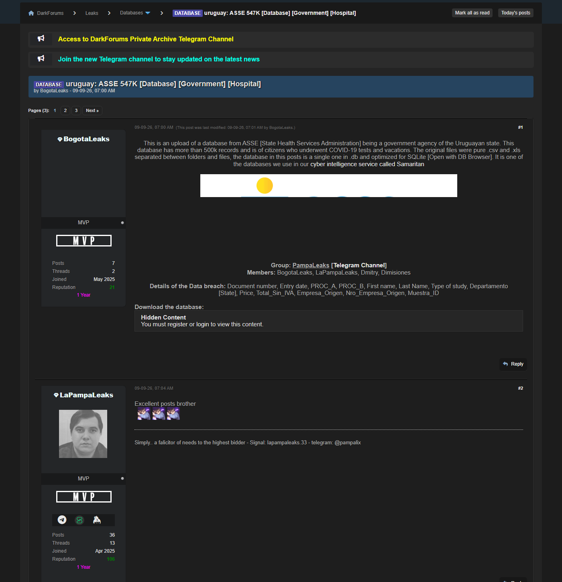This screenshot has width=562, height=582.
Task: Open LaPampaLeaks Telegram contact icon
Action: tap(62, 520)
